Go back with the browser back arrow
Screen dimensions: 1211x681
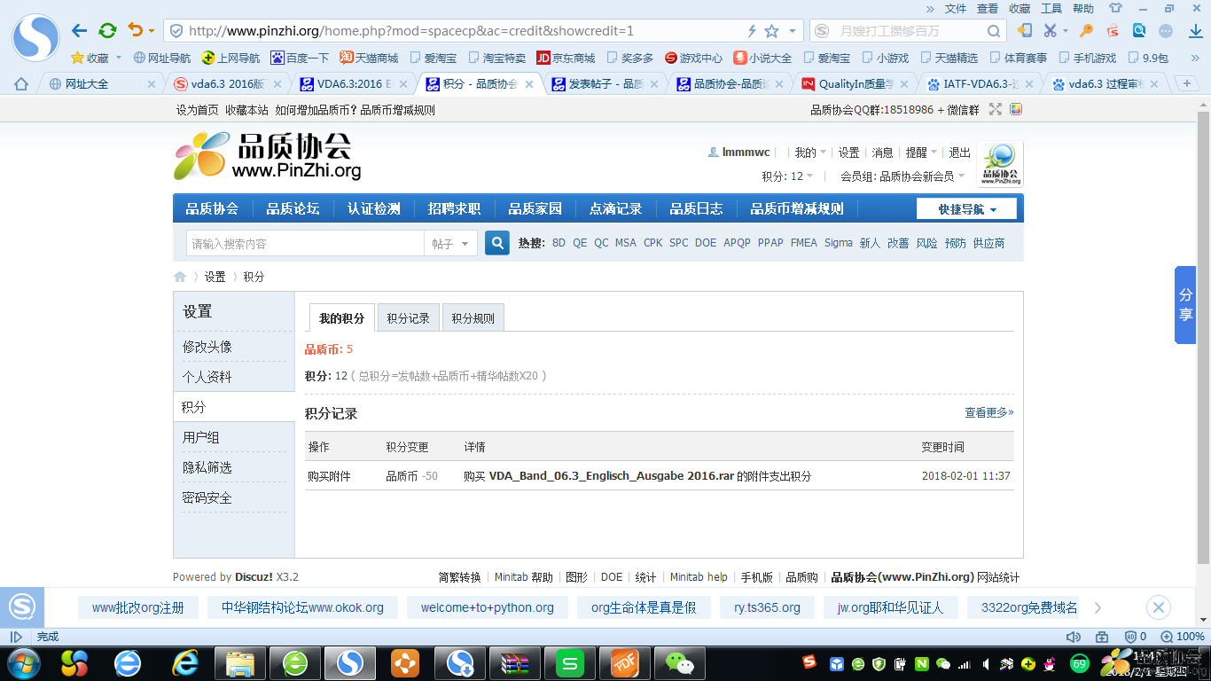(80, 31)
